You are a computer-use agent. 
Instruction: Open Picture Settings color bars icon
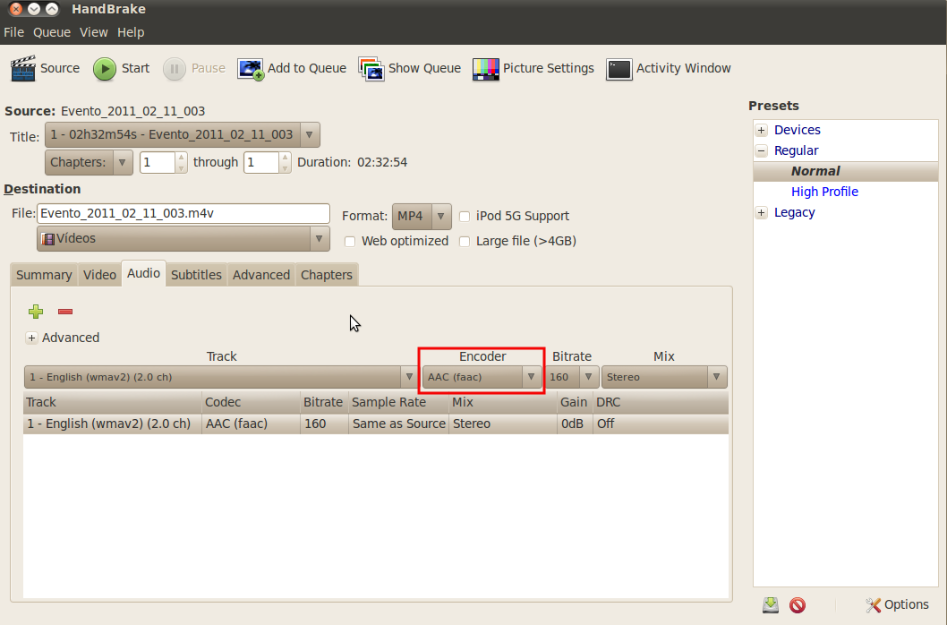(x=485, y=69)
